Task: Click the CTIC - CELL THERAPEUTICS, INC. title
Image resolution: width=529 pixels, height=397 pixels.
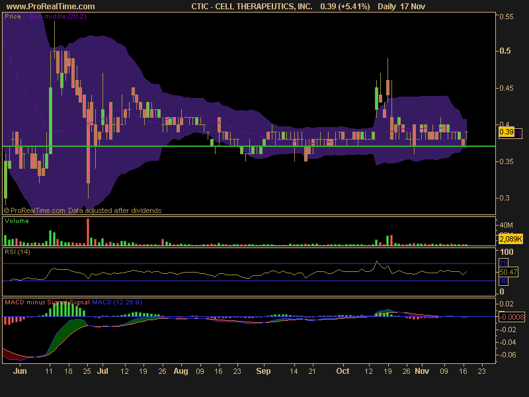Action: click(x=252, y=7)
